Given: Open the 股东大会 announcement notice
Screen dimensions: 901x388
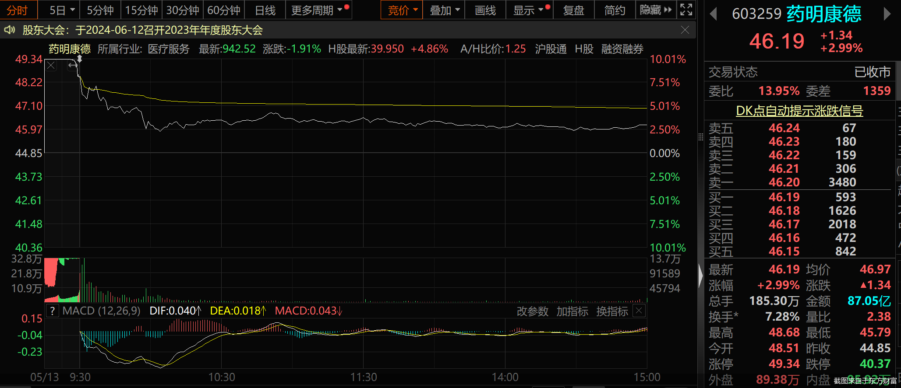Looking at the screenshot, I should 143,30.
